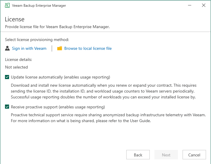Open the 'Sign in with Veeam' link
211x164 pixels.
(x=29, y=48)
